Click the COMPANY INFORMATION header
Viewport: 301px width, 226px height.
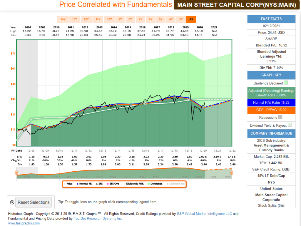(271, 133)
